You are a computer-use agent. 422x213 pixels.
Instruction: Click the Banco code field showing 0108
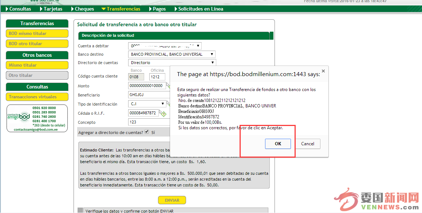point(137,77)
